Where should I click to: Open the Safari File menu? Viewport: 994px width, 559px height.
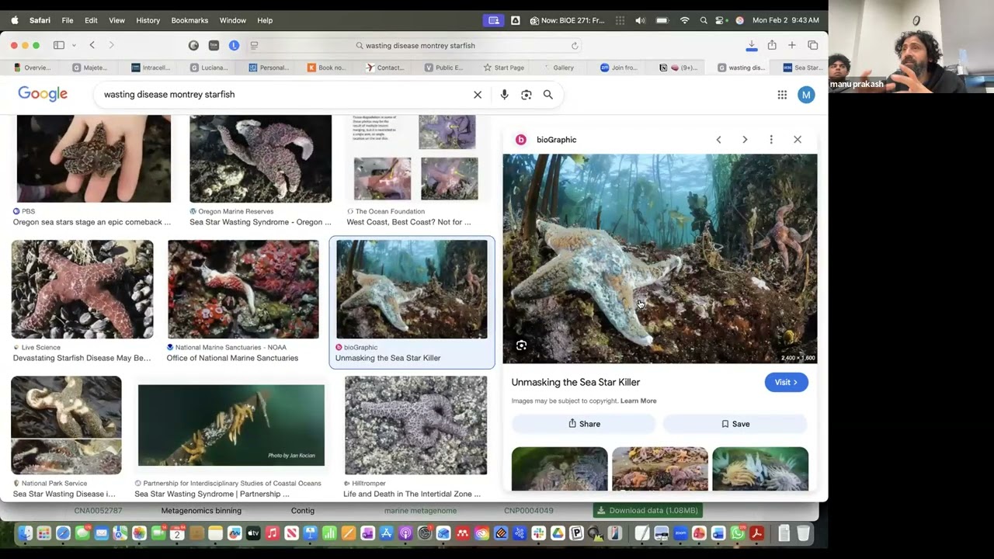[68, 20]
